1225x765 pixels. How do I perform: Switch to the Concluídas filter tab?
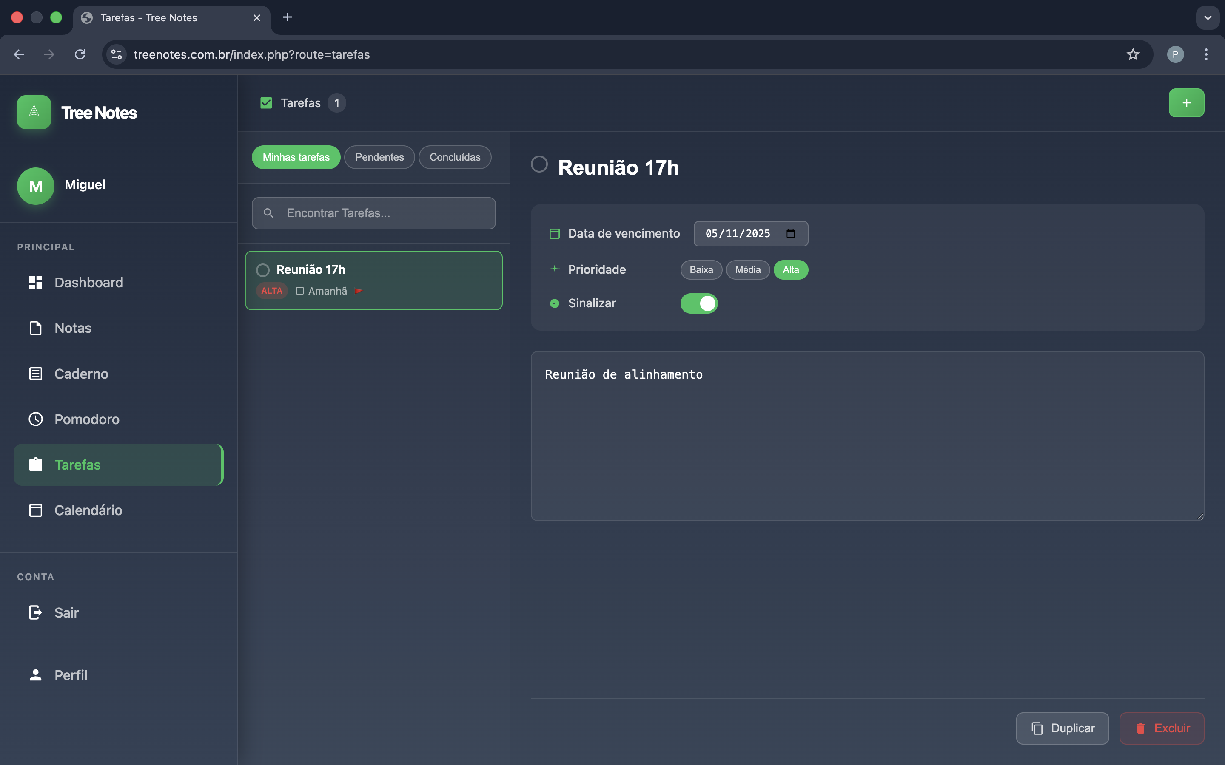454,157
